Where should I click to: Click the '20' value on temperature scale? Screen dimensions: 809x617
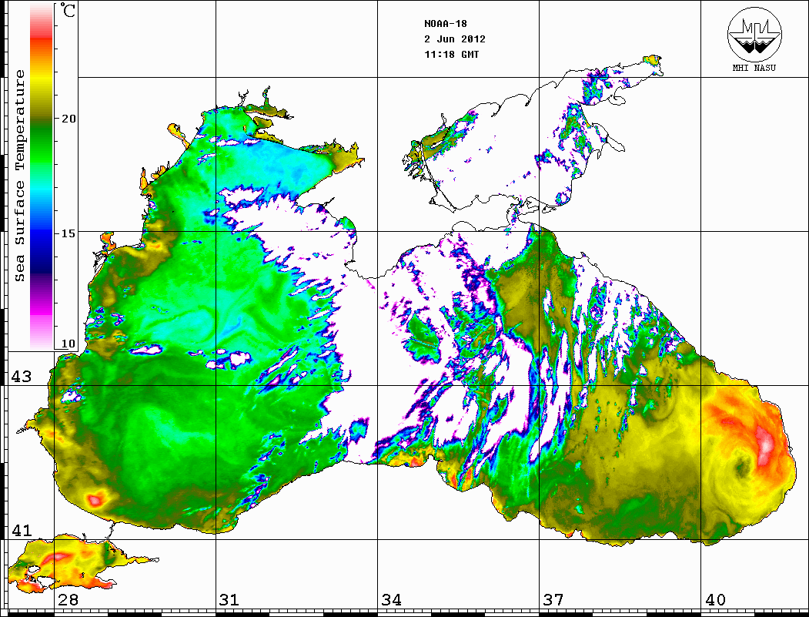68,118
